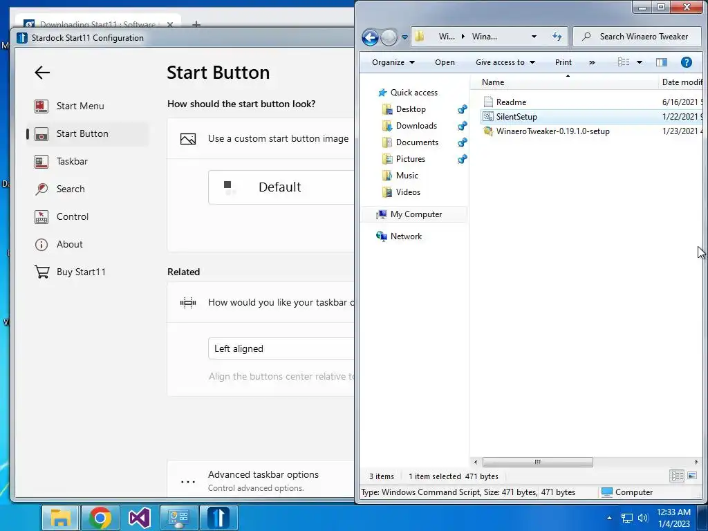Expand the address bar history dropdown

coord(534,37)
